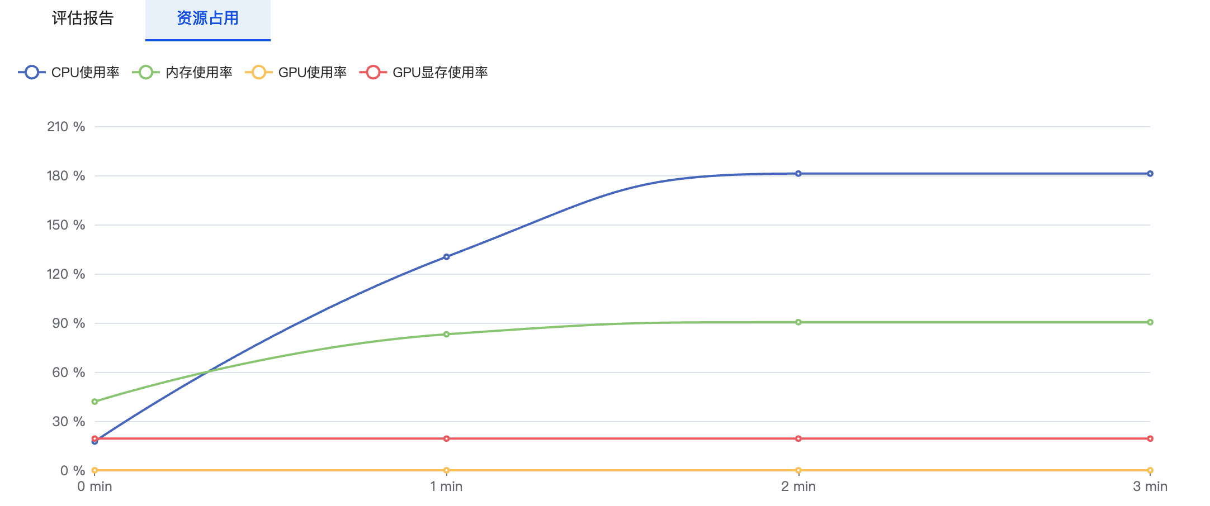Click the green 内存使用率 legend marker icon

tap(146, 73)
